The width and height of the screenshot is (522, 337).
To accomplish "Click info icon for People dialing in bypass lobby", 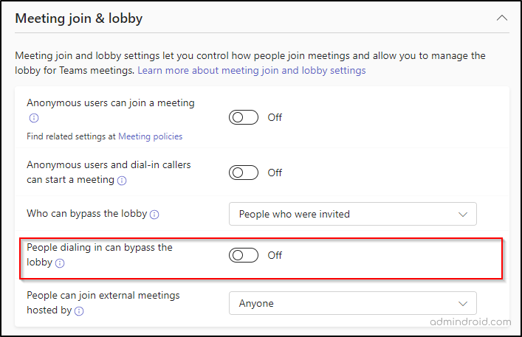I will 61,263.
